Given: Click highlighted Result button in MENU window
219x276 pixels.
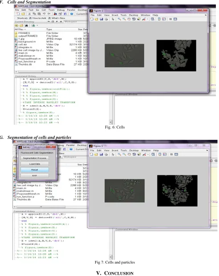Looking at the screenshot, I should point(35,170).
